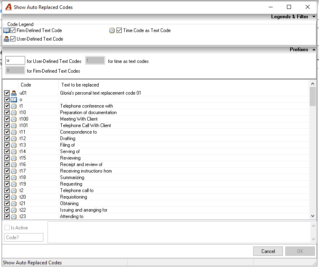This screenshot has width=319, height=268.
Task: Click the application logo in the title bar
Action: click(9, 7)
